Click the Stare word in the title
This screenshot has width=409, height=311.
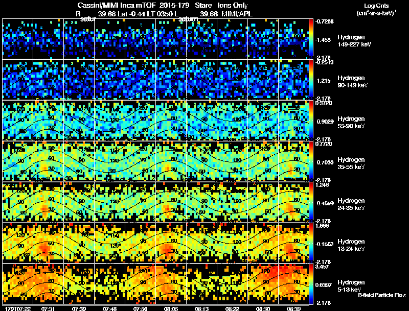[x=203, y=5]
